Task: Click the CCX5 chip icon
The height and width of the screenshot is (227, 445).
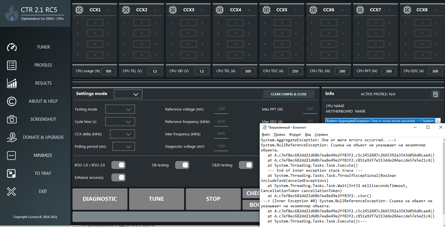Action: (266, 10)
